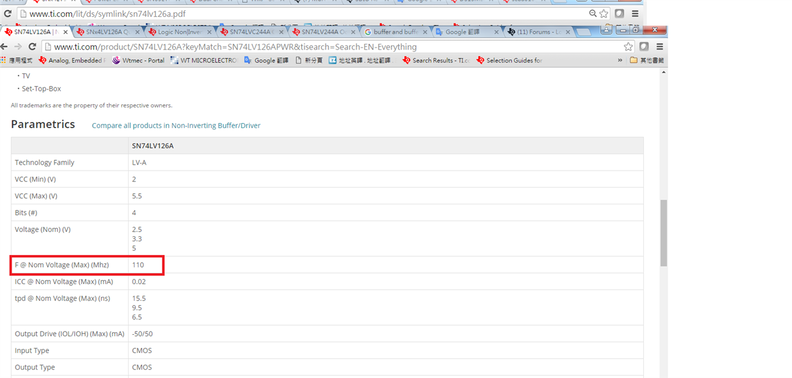The image size is (792, 378).
Task: Switch to the Logic Non|Inver tab
Action: 179,32
